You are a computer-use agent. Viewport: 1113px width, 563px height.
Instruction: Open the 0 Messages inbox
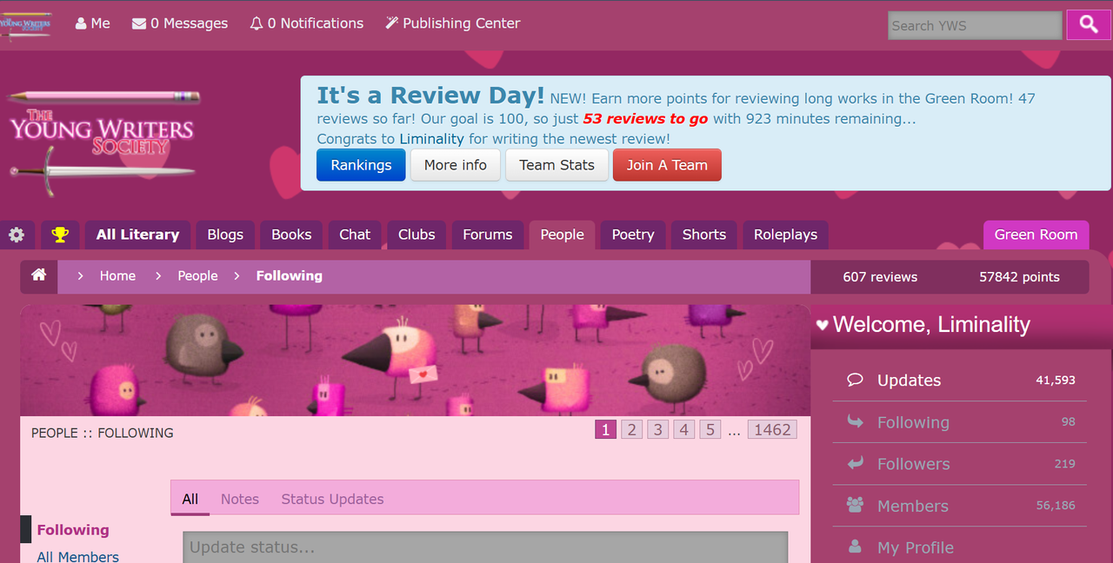coord(180,23)
